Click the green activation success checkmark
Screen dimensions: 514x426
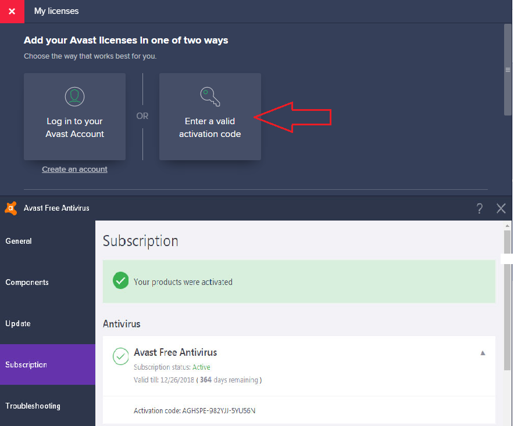pos(120,281)
